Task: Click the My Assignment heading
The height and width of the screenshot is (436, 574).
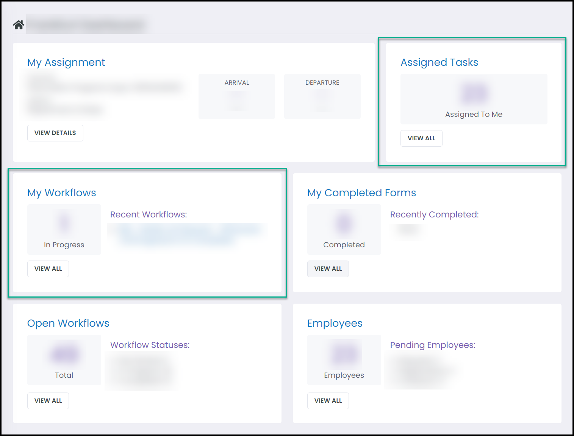Action: point(66,62)
